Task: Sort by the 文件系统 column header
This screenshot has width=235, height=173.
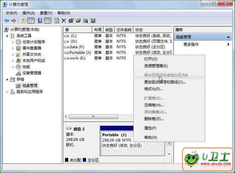Action: pyautogui.click(x=124, y=30)
